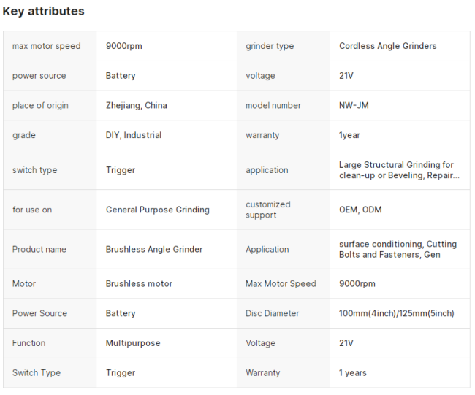This screenshot has height=395, width=475.
Task: Select the Multipurpose function value
Action: (x=133, y=343)
